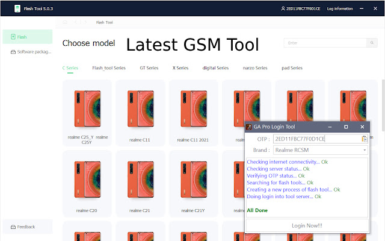The width and height of the screenshot is (385, 241).
Task: Click the search magnifier icon
Action: tap(372, 43)
